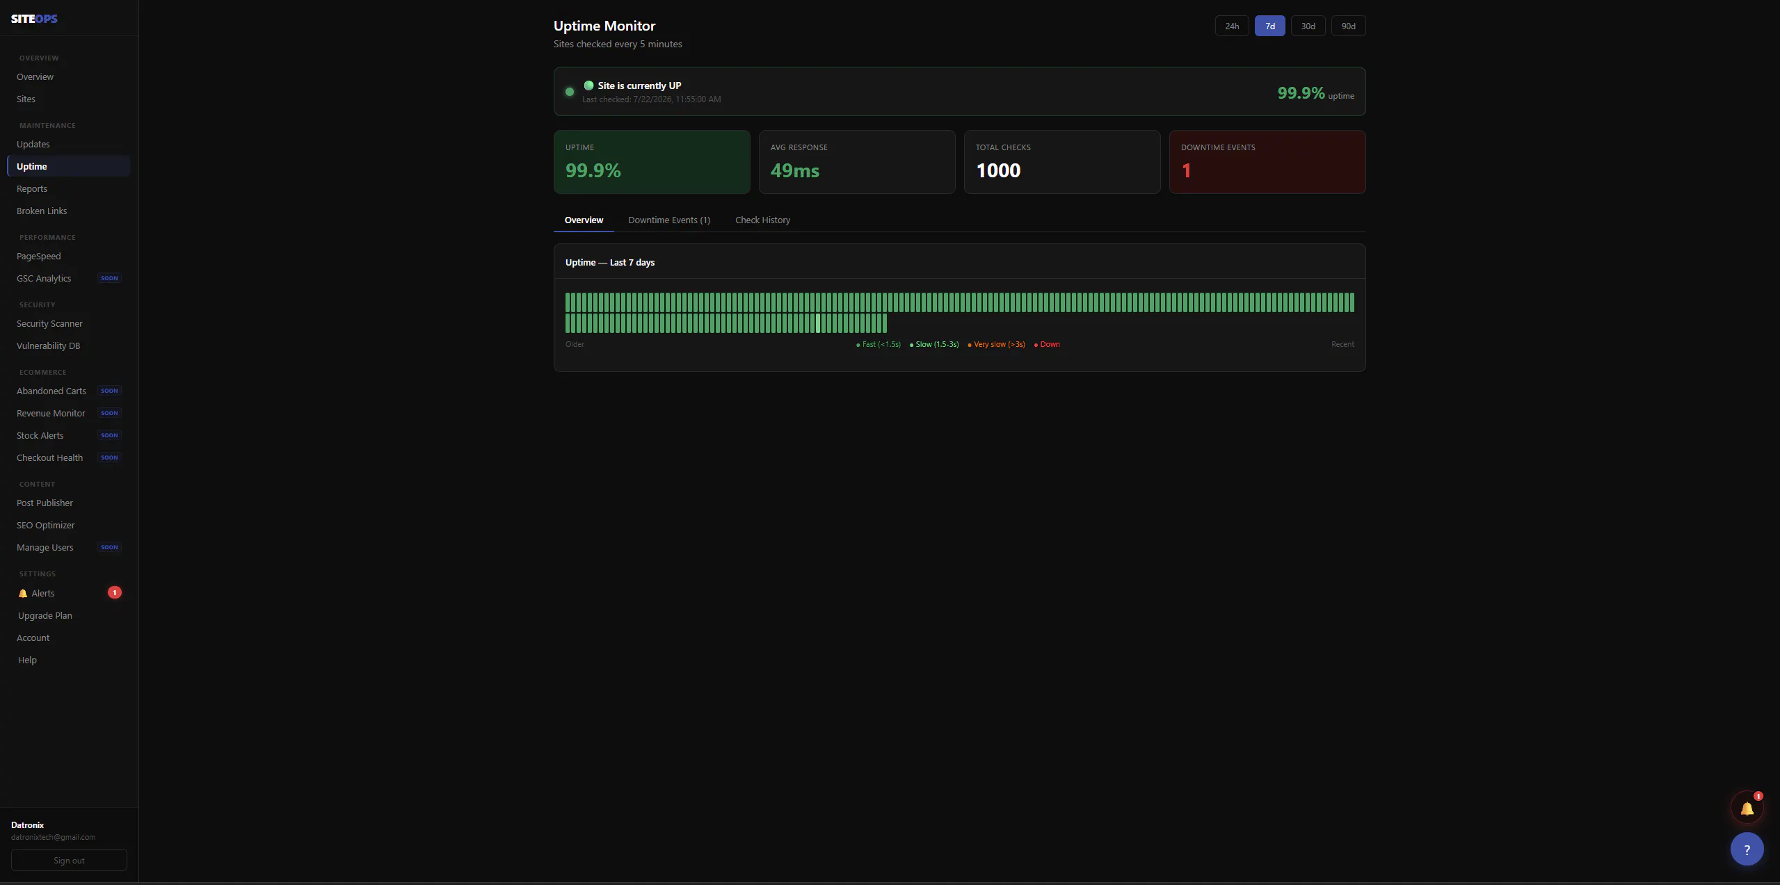Select the 24h time range

[x=1232, y=26]
